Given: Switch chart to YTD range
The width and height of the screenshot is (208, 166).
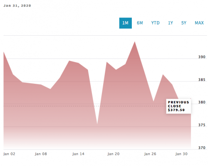Looking at the screenshot, I should point(155,23).
